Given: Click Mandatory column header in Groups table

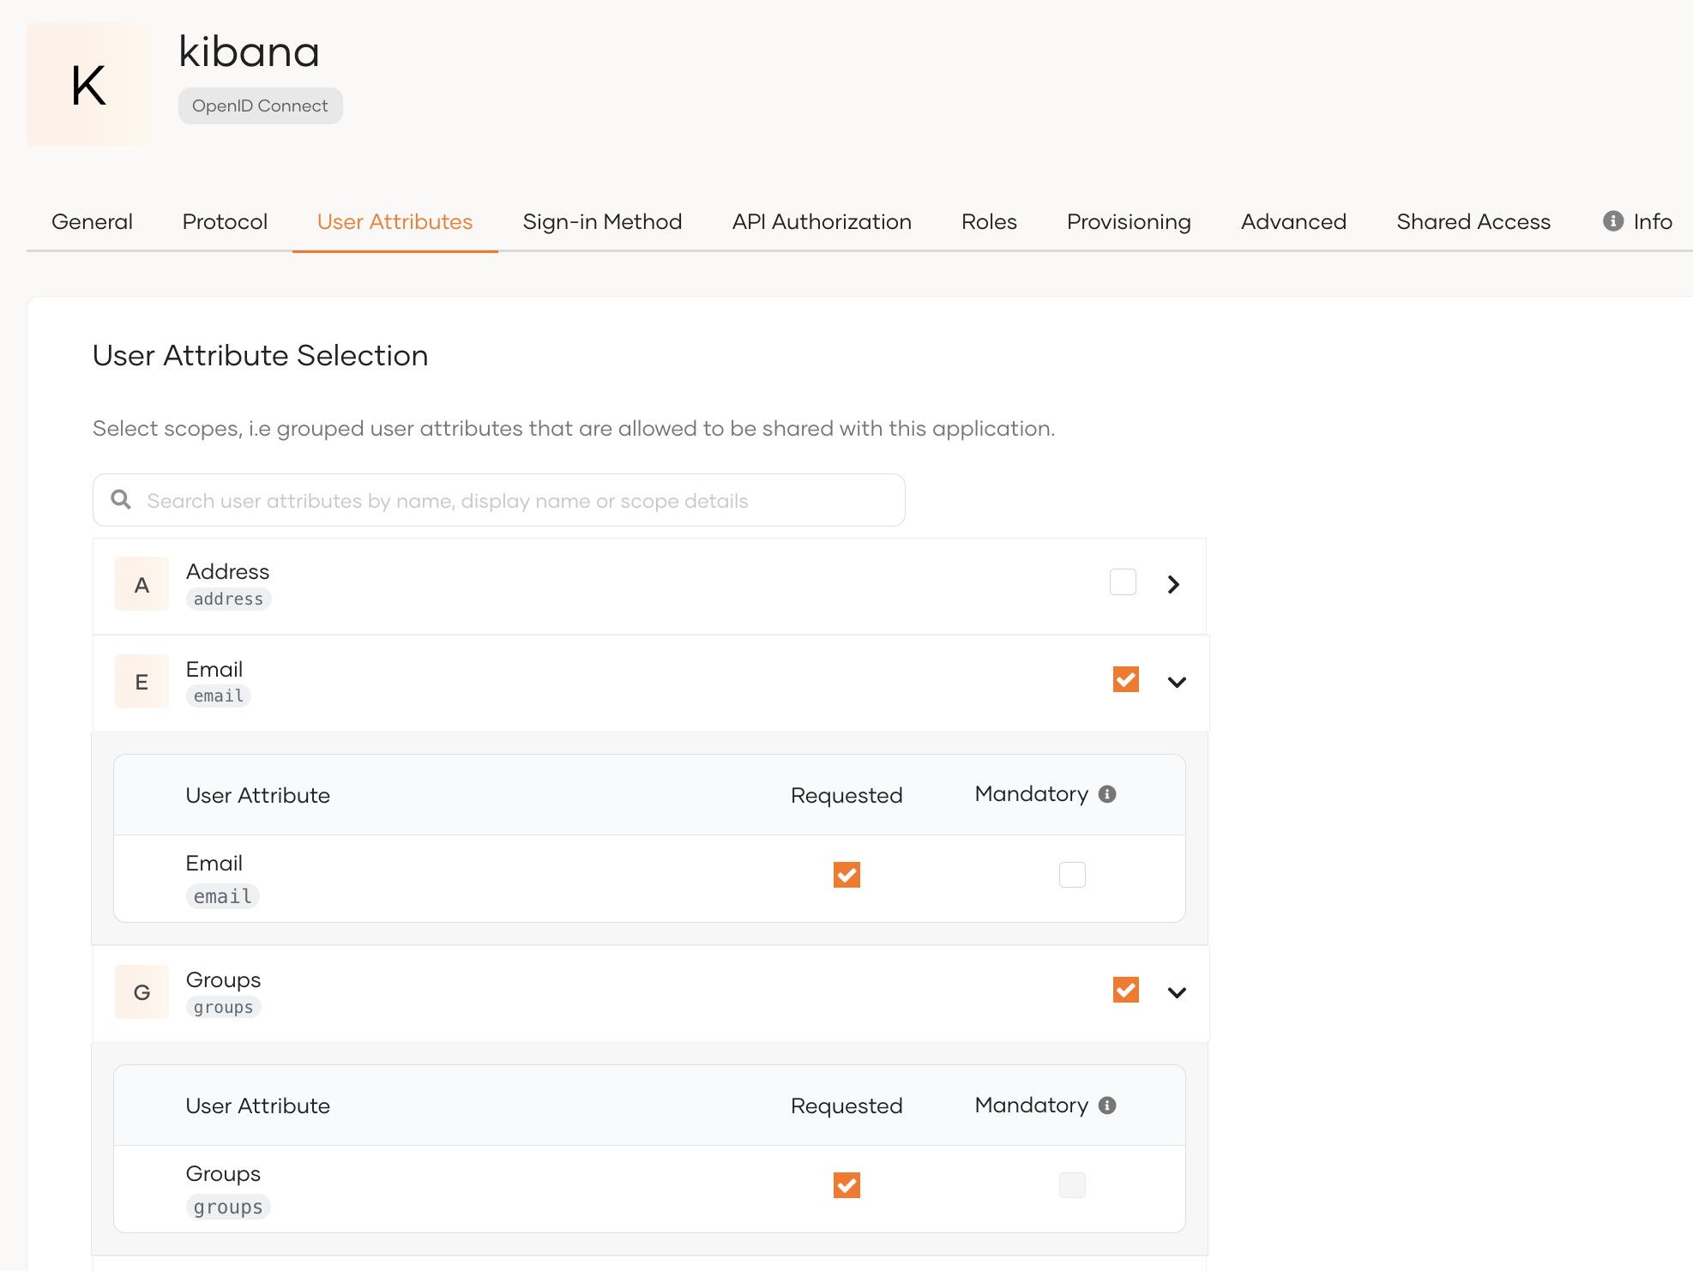Looking at the screenshot, I should (1032, 1105).
